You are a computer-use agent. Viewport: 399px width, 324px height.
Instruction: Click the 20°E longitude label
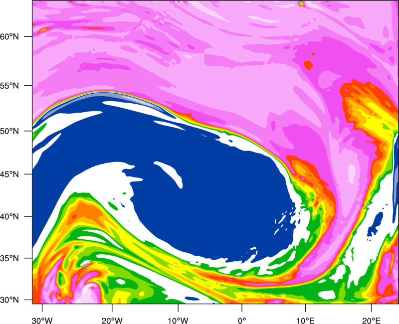[371, 321]
